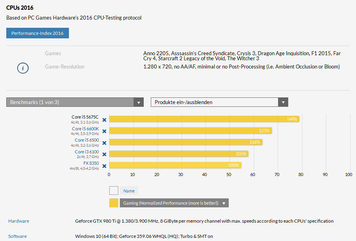Click the CPUs 2016 heading

pos(20,8)
